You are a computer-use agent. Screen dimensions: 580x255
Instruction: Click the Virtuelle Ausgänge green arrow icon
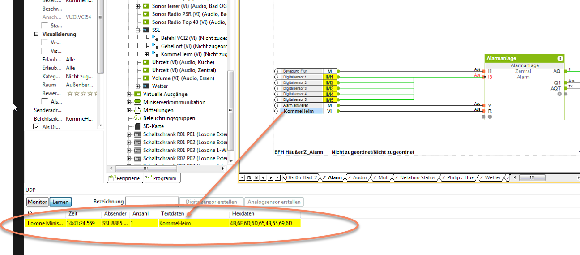pyautogui.click(x=137, y=94)
